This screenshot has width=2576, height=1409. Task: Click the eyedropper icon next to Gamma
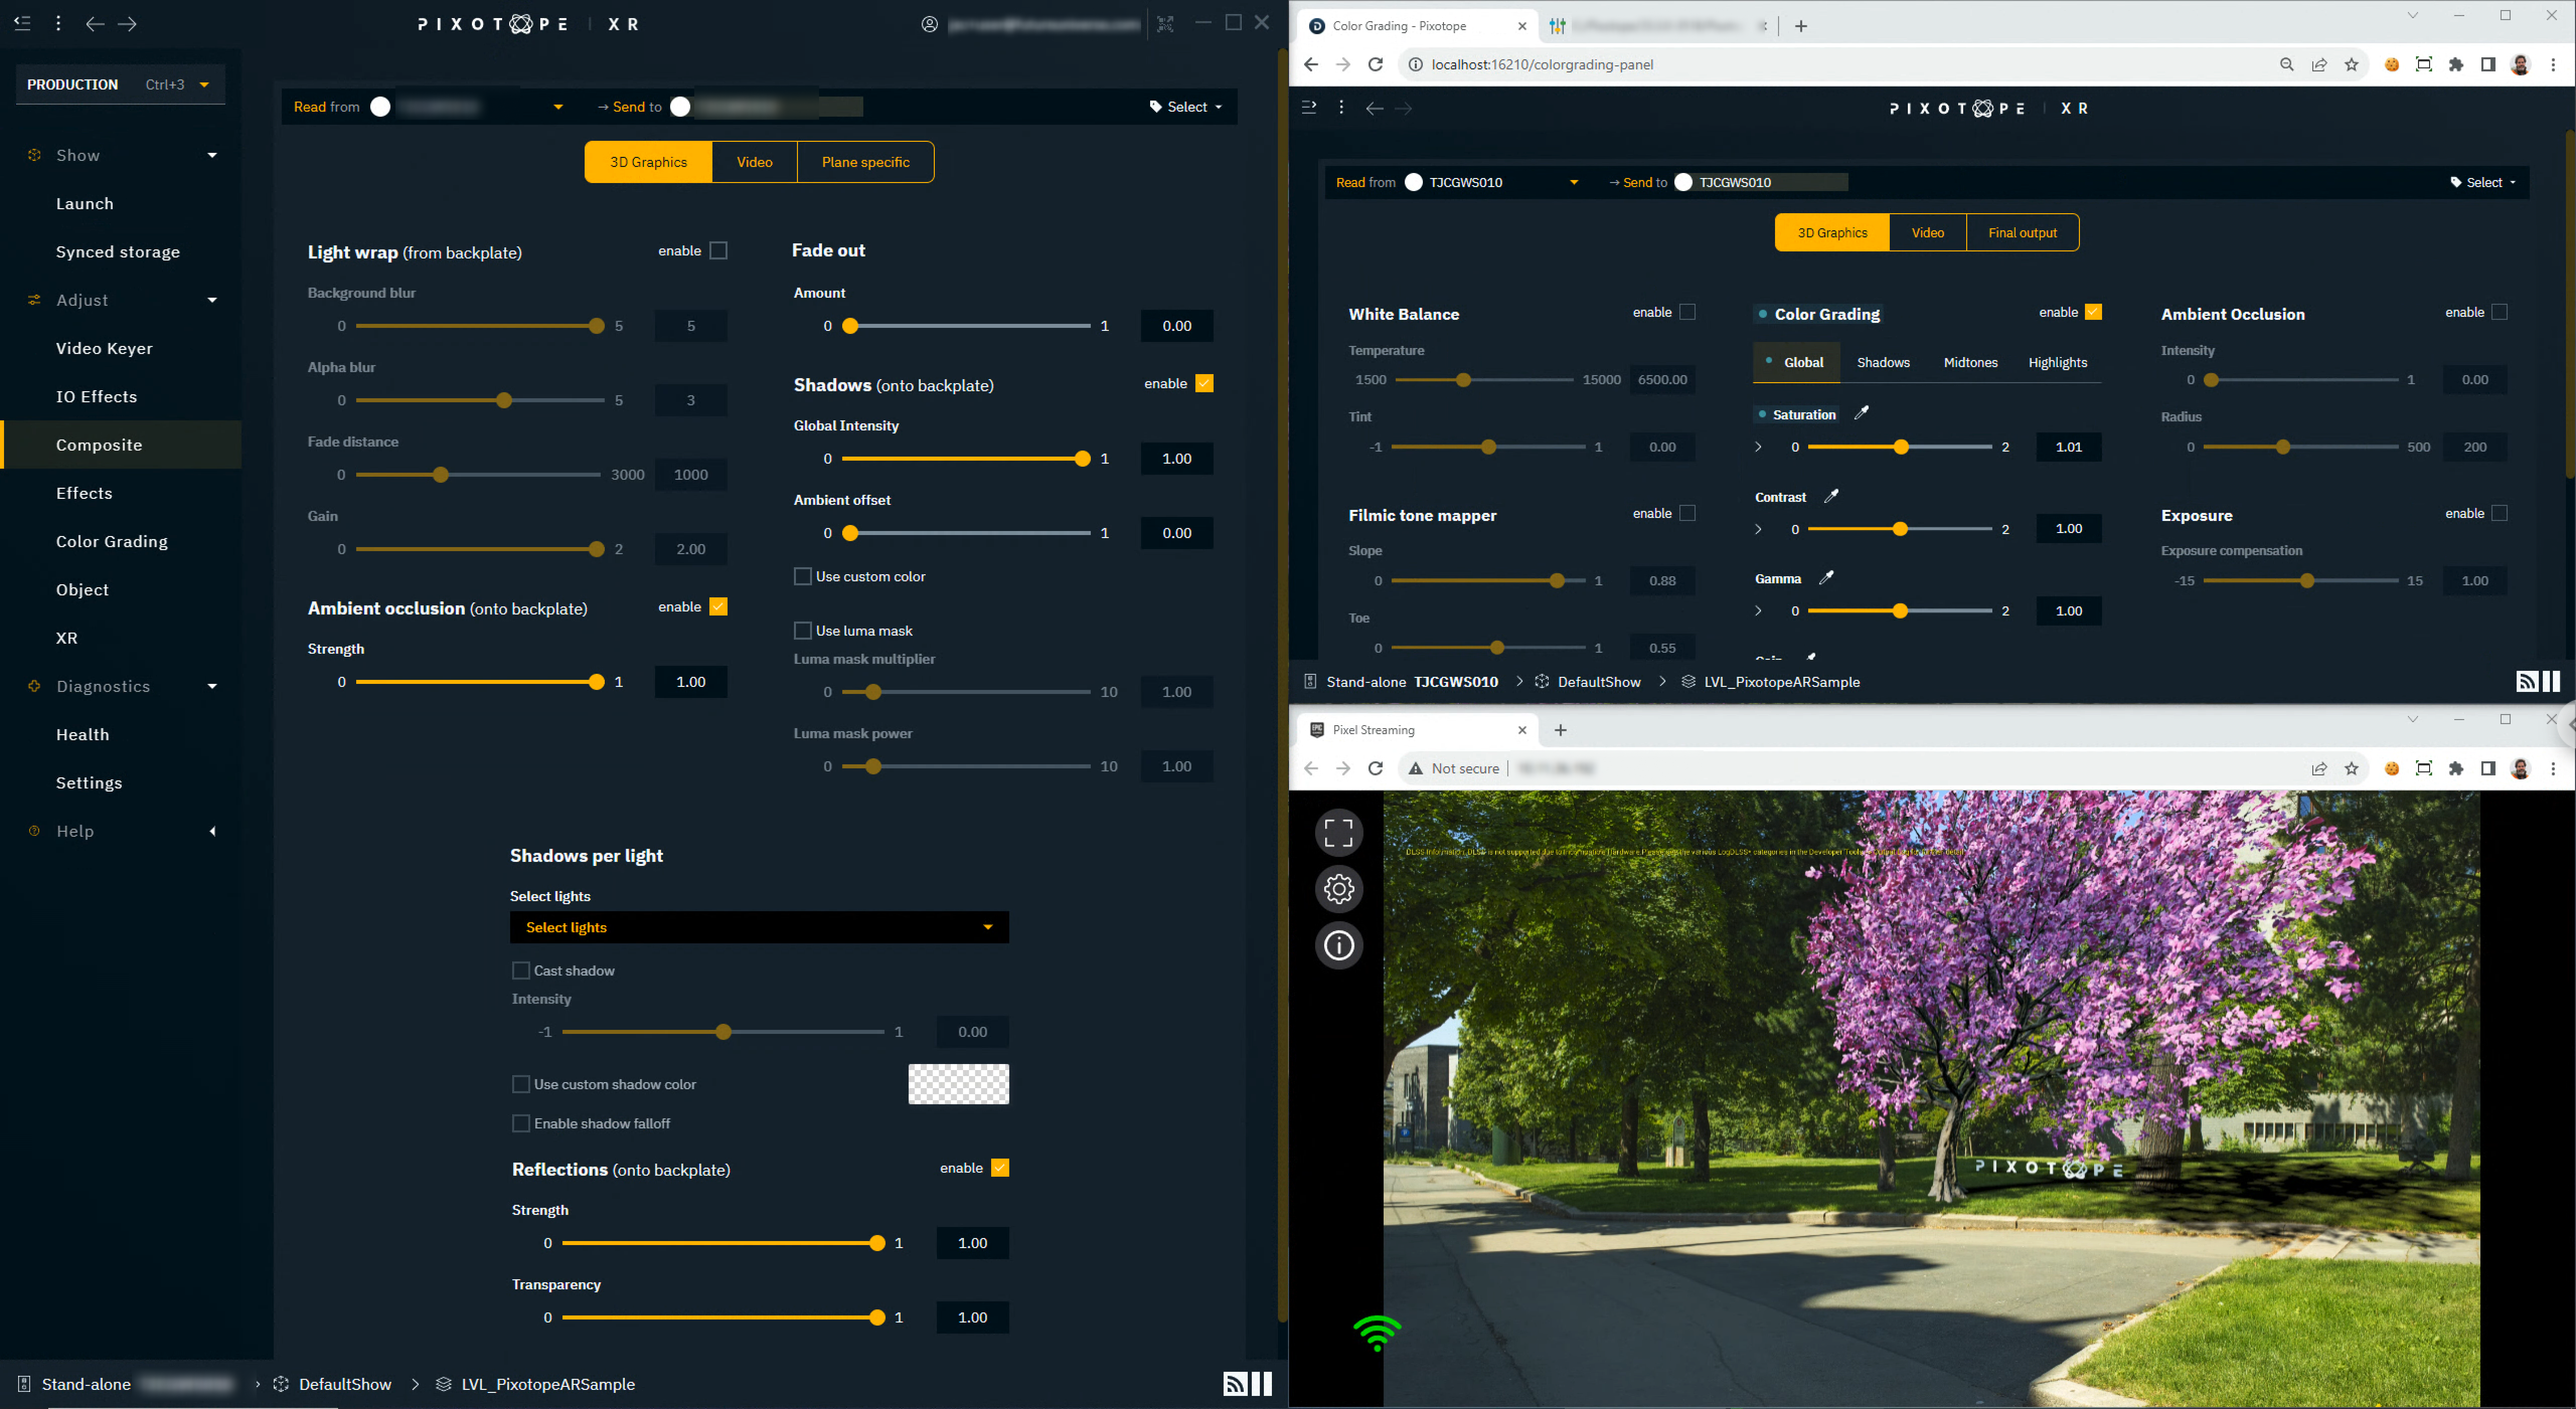click(1826, 579)
